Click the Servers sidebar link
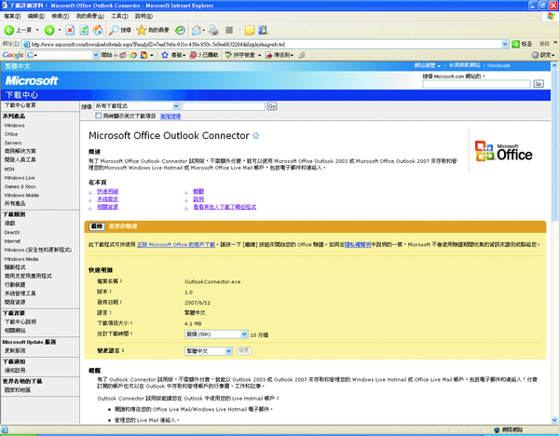This screenshot has width=559, height=436. pos(13,143)
